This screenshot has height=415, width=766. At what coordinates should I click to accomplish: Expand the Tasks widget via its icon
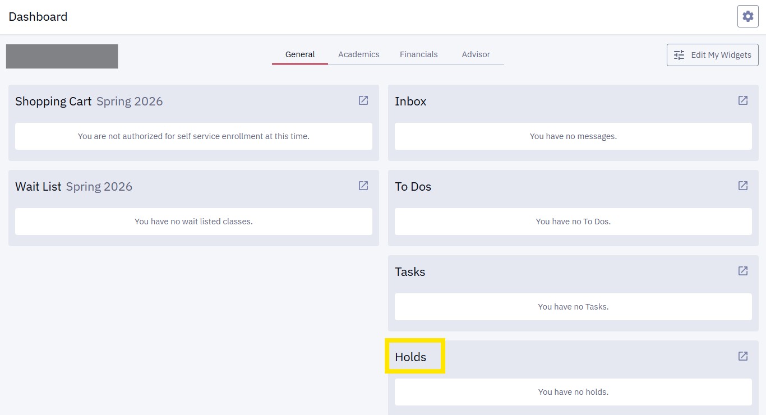point(743,271)
